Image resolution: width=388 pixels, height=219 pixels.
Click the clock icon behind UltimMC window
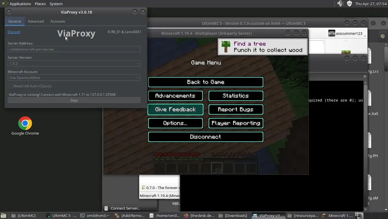(383, 36)
